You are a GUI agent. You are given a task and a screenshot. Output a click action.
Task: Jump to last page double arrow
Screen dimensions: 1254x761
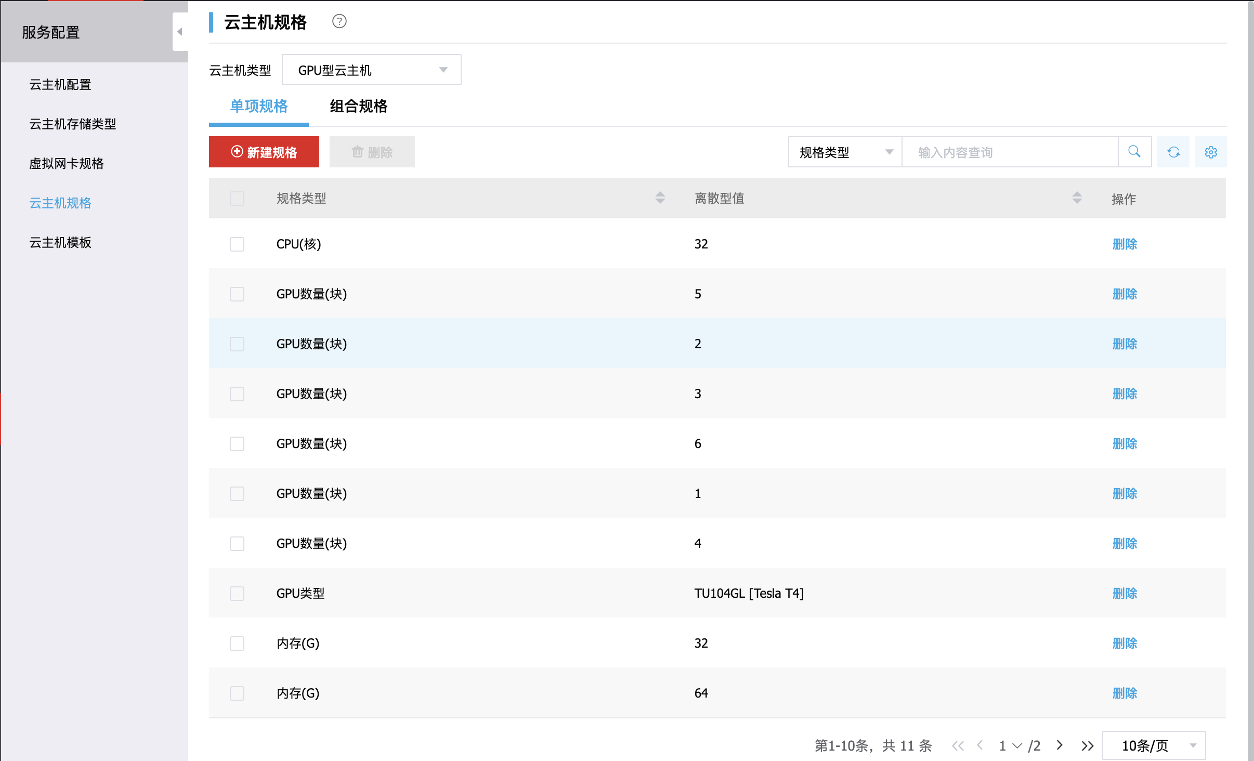point(1087,745)
